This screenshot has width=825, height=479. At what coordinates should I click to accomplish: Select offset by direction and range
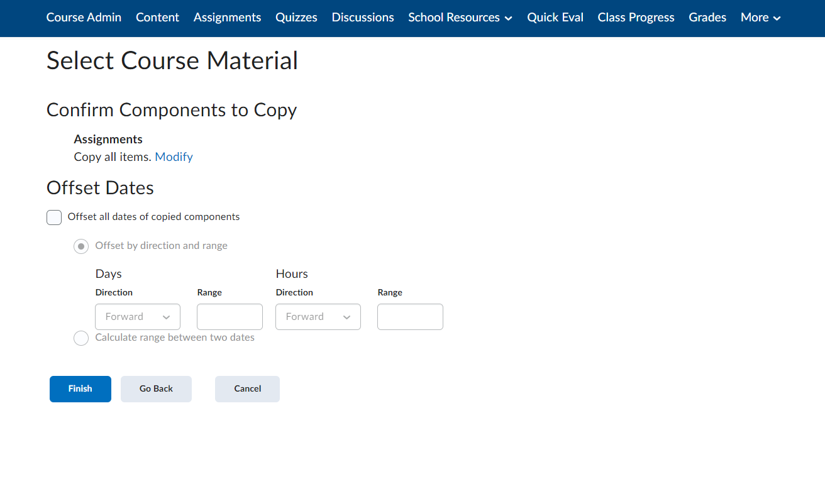pyautogui.click(x=81, y=246)
